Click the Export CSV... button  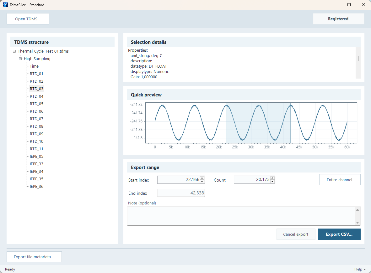click(x=339, y=234)
